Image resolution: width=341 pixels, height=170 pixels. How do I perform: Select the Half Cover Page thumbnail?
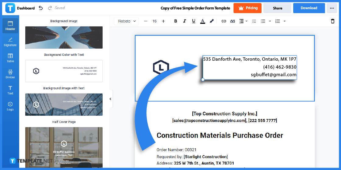[x=64, y=147]
